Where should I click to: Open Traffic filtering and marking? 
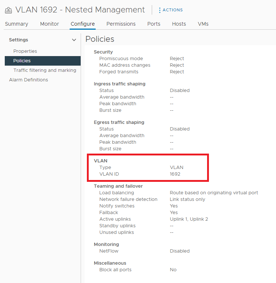pyautogui.click(x=45, y=70)
